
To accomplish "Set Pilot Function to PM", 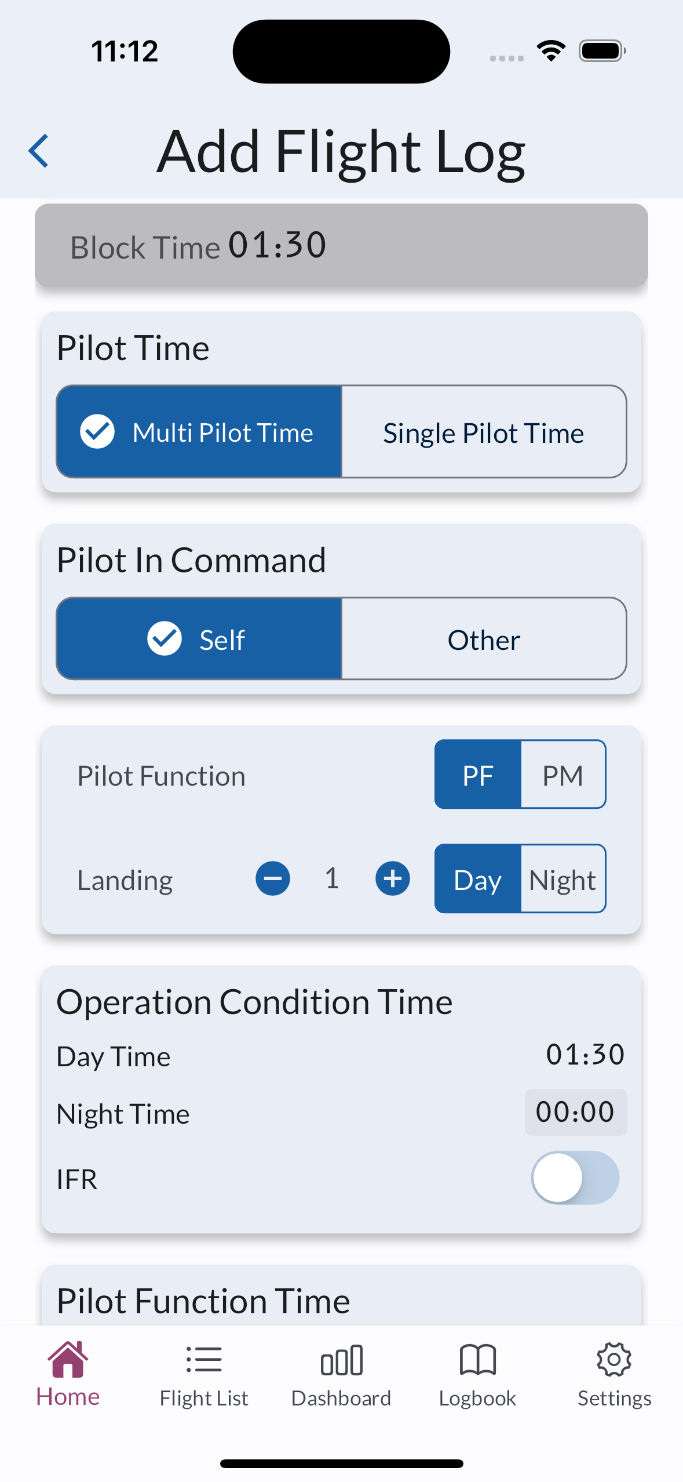I will pos(563,775).
